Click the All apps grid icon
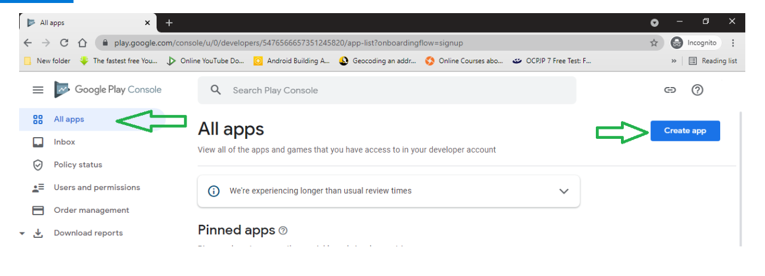This screenshot has height=276, width=765. click(x=38, y=119)
